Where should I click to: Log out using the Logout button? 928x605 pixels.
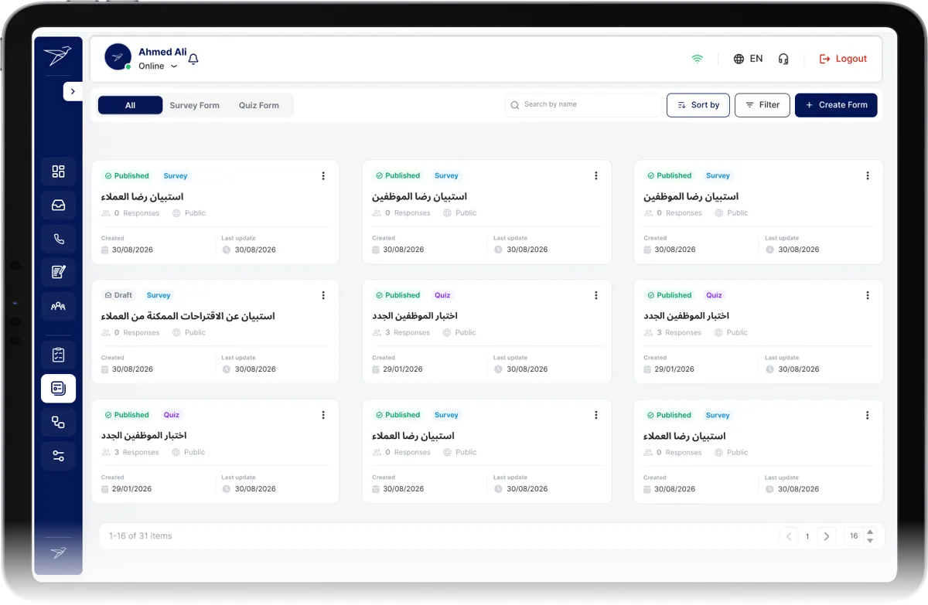843,59
